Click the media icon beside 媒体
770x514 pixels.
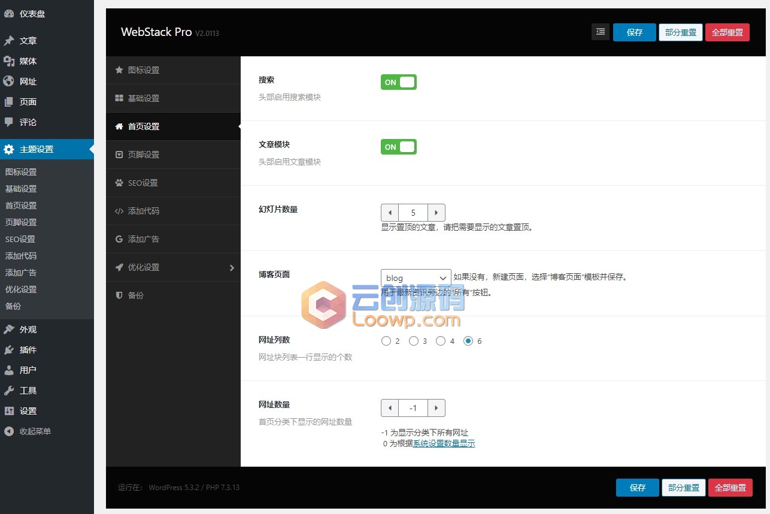click(9, 61)
